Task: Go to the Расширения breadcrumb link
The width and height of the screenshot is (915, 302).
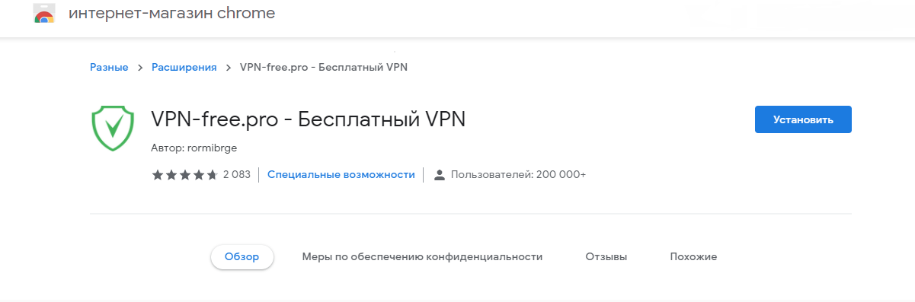Action: coord(184,67)
